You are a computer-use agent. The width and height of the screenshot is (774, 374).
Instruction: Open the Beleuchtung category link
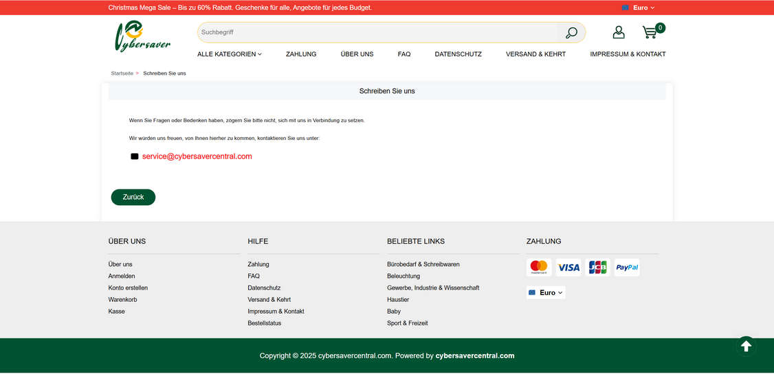(x=403, y=277)
